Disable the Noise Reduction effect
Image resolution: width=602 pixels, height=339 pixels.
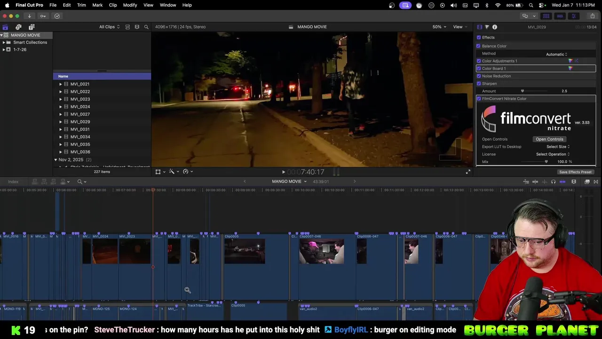pyautogui.click(x=479, y=76)
